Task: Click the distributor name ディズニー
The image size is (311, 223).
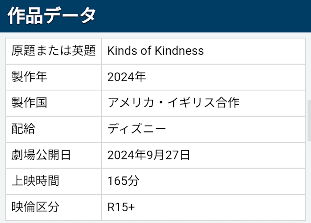Action: [x=137, y=129]
